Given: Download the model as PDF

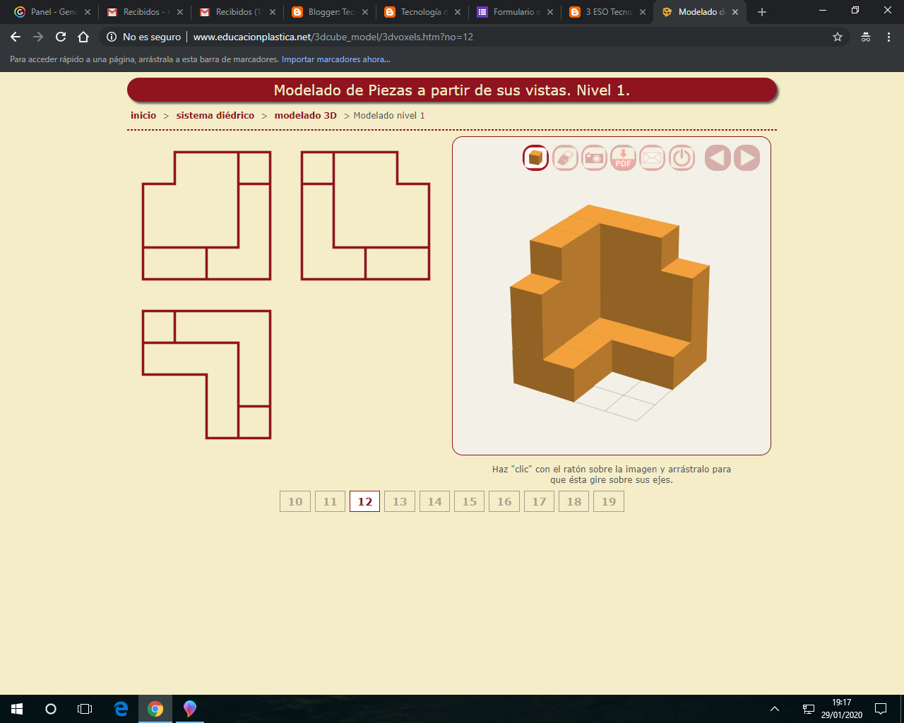Looking at the screenshot, I should [x=623, y=157].
